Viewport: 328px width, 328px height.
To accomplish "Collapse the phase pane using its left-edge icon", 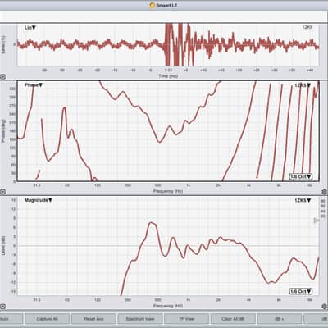I will tap(2, 192).
